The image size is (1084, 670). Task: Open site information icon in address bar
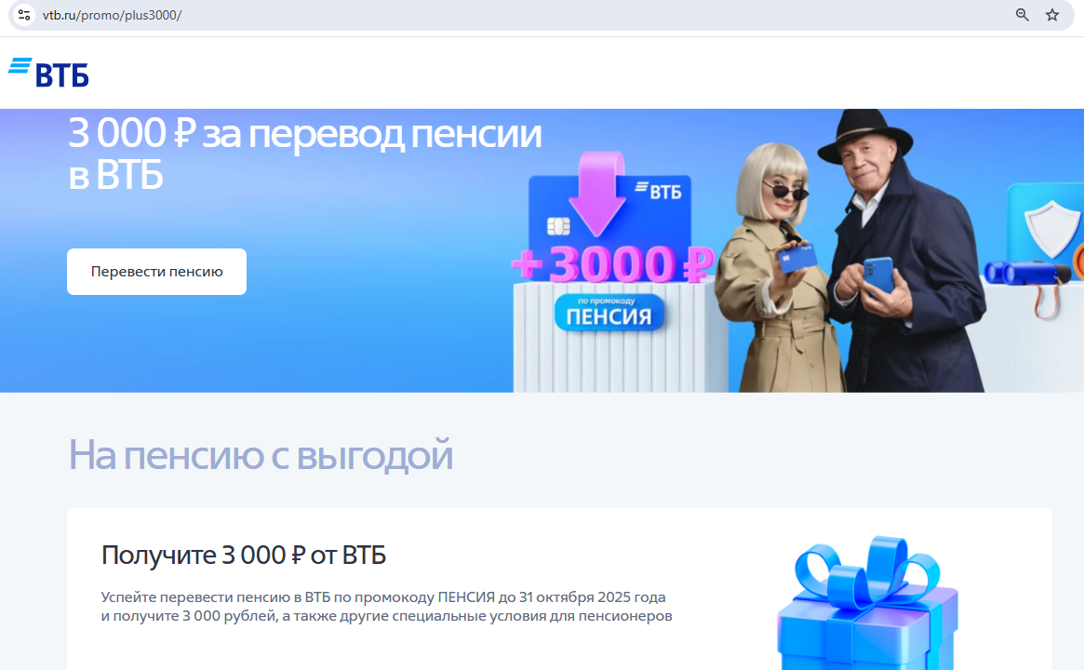click(23, 15)
